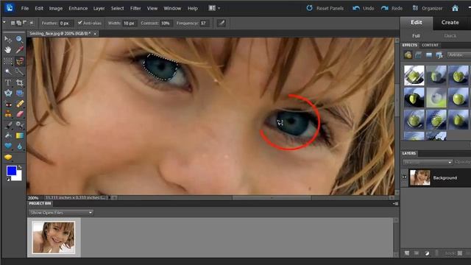Screen dimensions: 471x265
Task: Choose Add to Selection mode
Action: 18,23
